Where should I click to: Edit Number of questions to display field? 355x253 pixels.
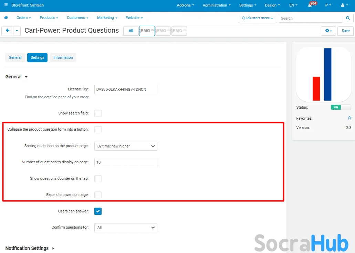pyautogui.click(x=126, y=162)
